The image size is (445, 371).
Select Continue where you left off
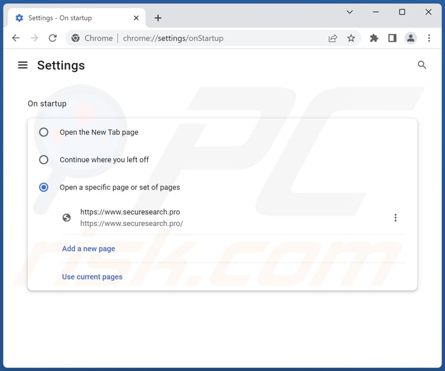click(x=43, y=160)
